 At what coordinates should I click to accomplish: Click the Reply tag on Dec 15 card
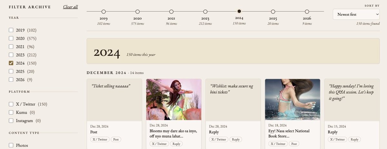click(x=354, y=139)
